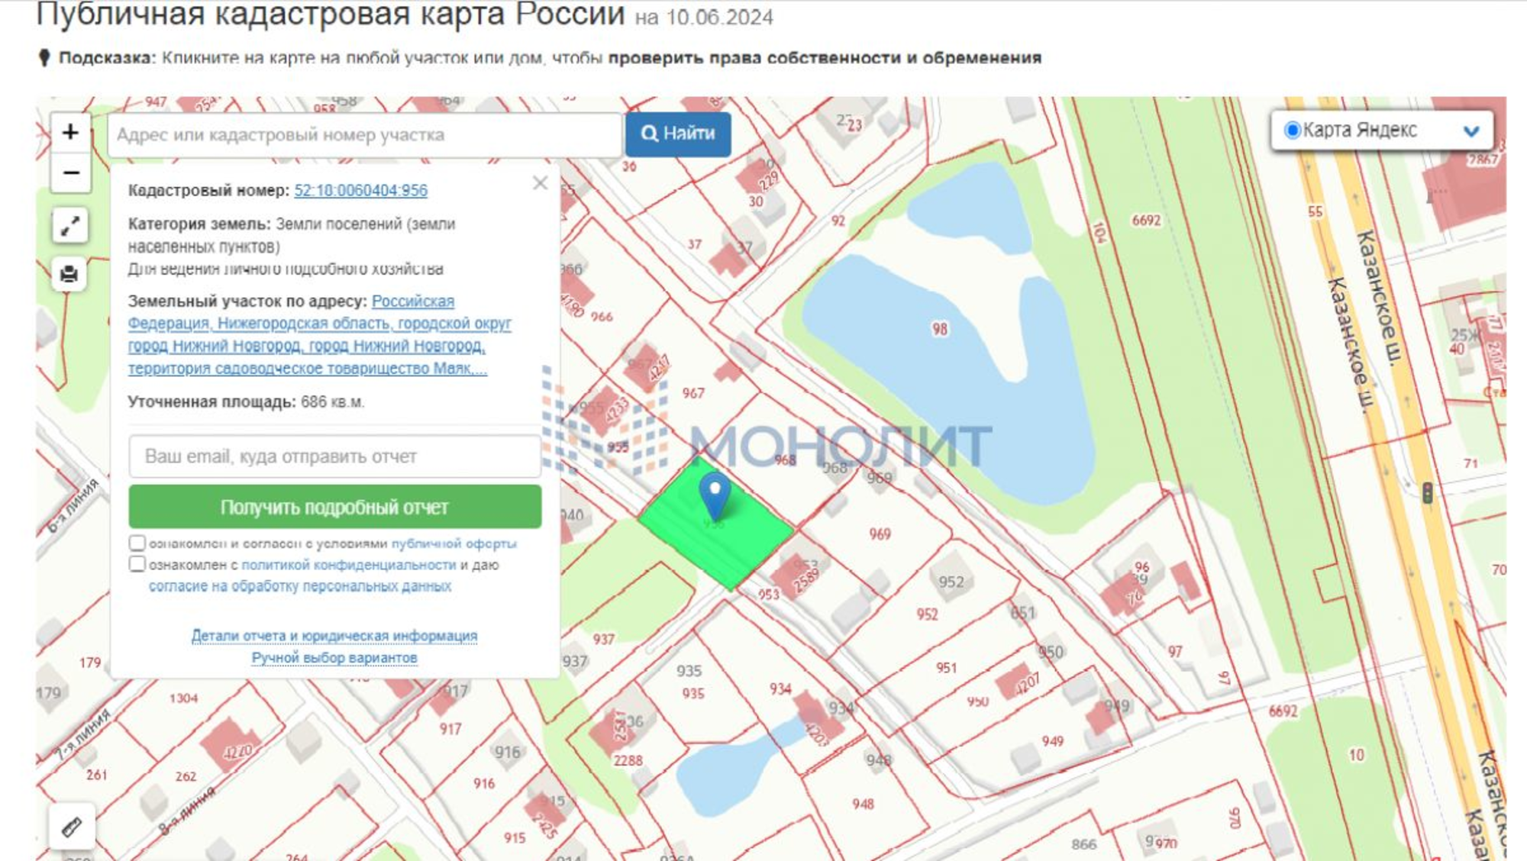Viewport: 1527px width, 861px height.
Task: Click parcel number 262 on the map
Action: [x=186, y=776]
